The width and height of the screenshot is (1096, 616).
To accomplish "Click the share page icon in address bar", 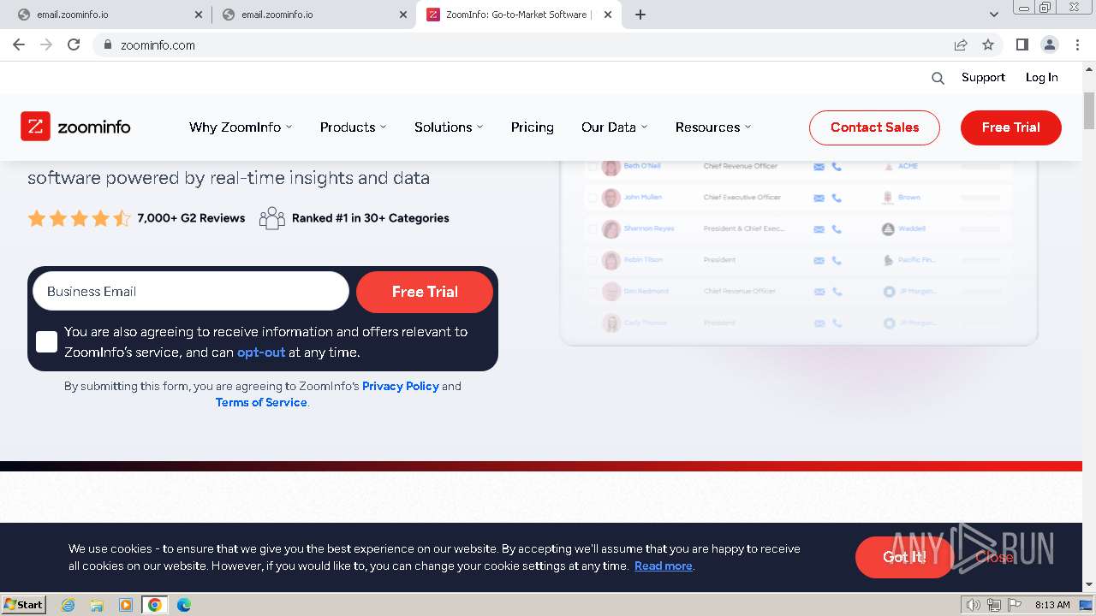I will [x=961, y=44].
